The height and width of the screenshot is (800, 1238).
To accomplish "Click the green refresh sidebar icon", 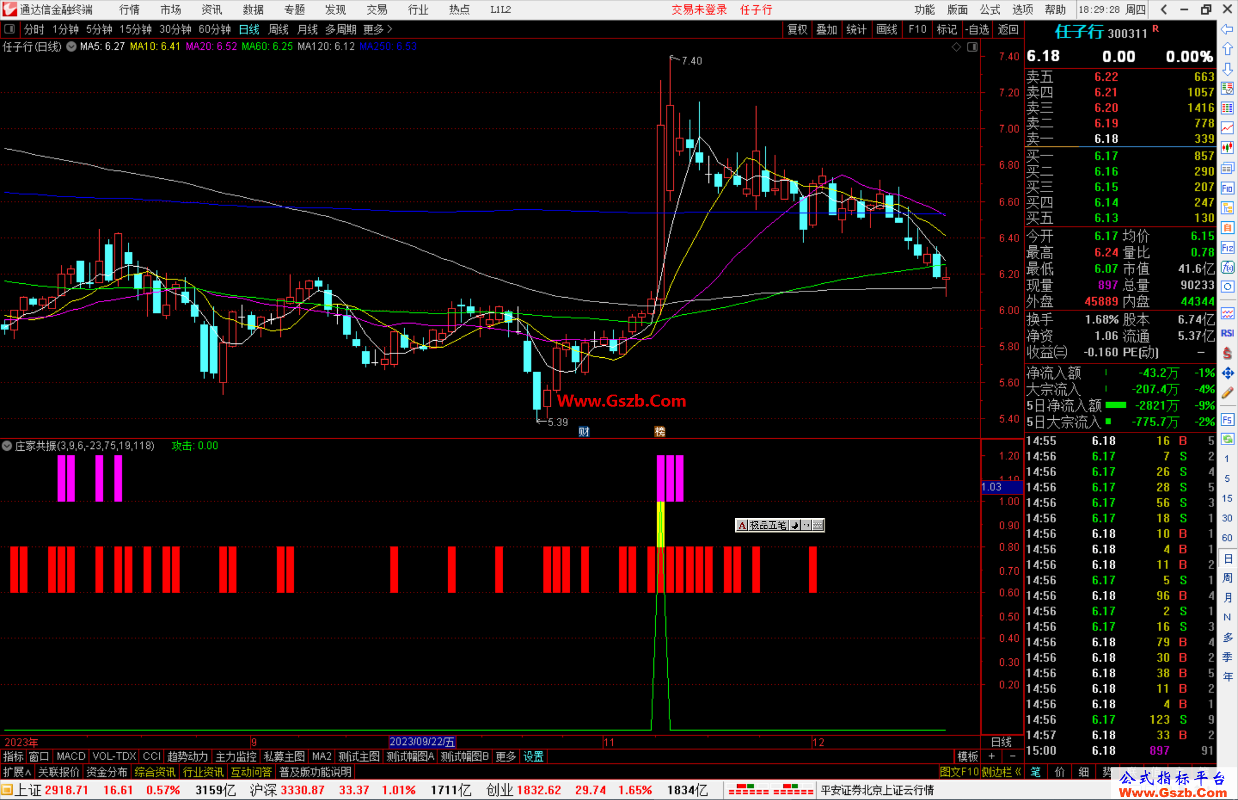I will pos(1227,439).
